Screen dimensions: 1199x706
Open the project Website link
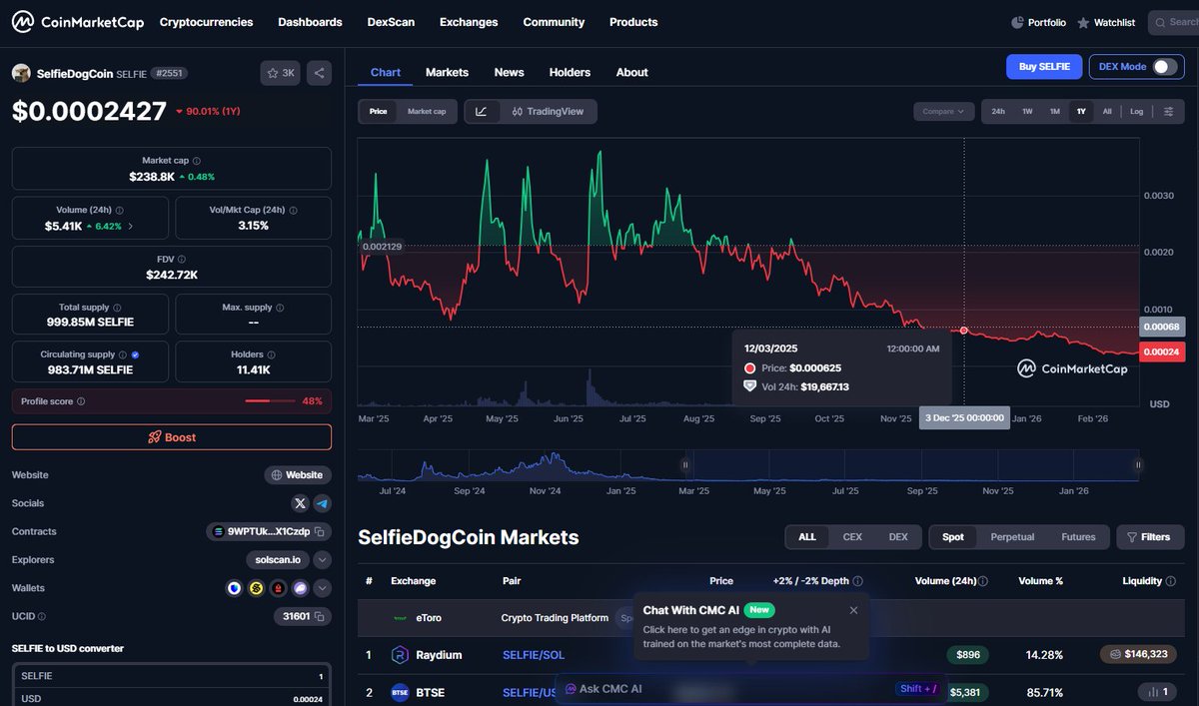[x=298, y=475]
